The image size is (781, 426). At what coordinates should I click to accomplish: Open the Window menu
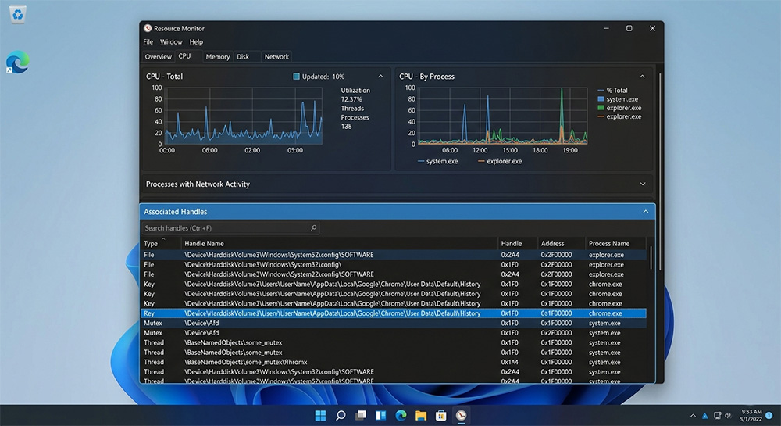click(x=171, y=42)
